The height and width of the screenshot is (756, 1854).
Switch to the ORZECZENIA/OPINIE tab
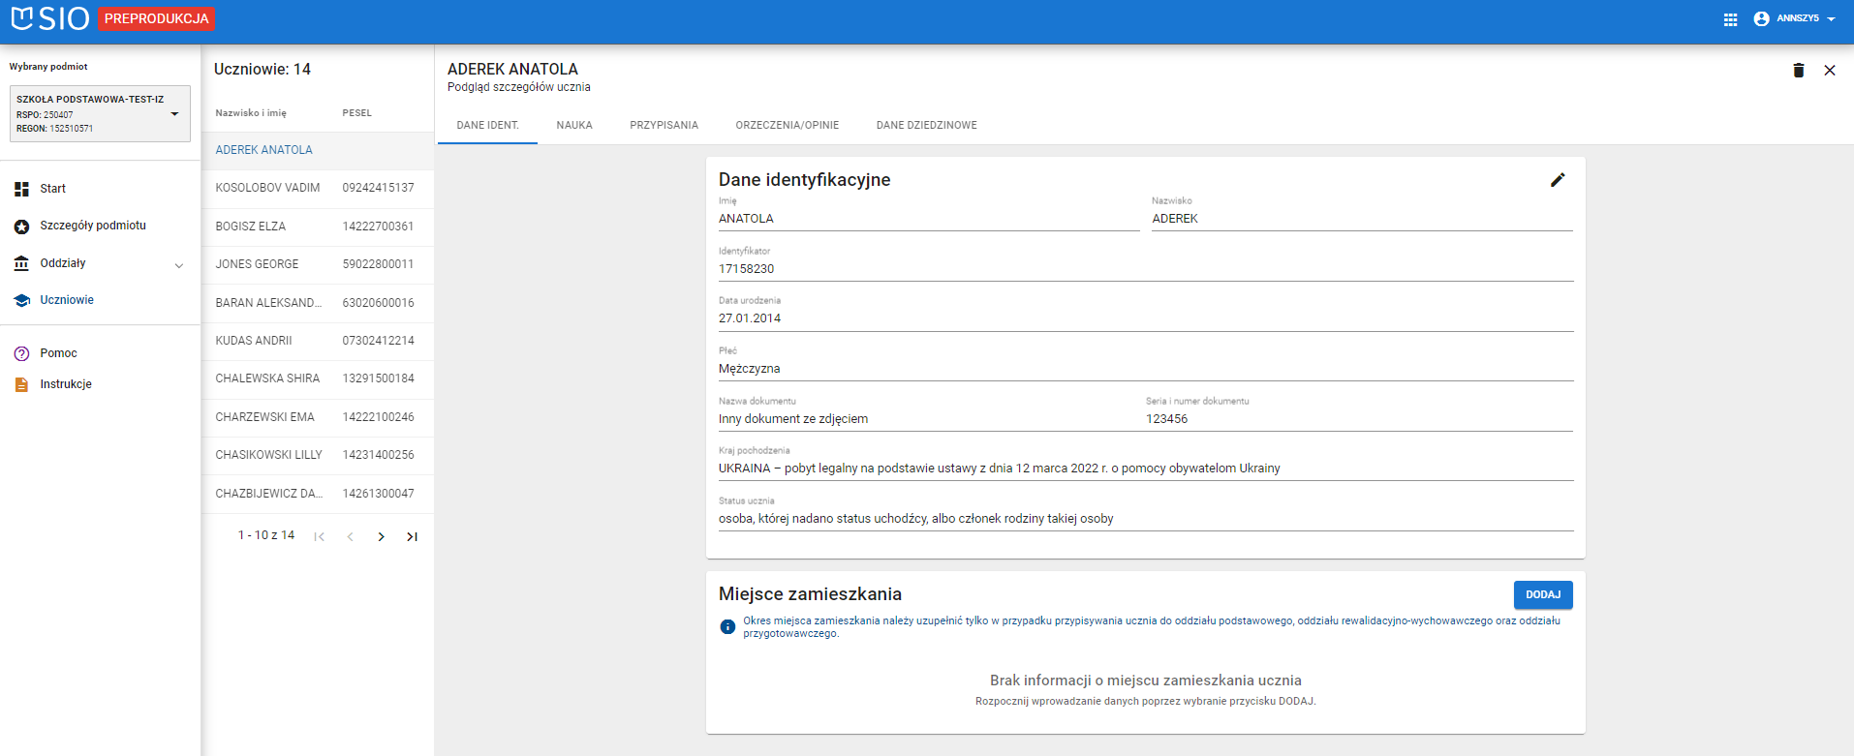[787, 125]
